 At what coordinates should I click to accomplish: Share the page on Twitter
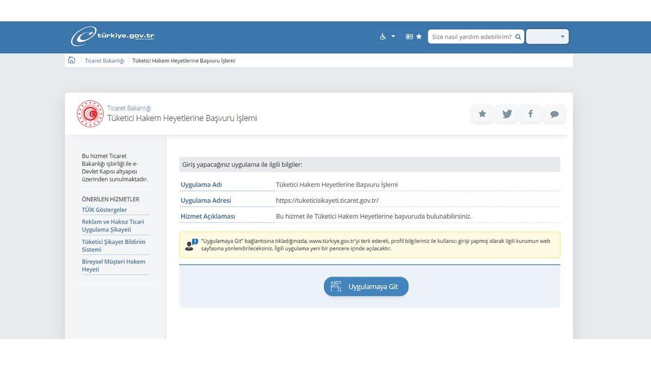click(506, 114)
